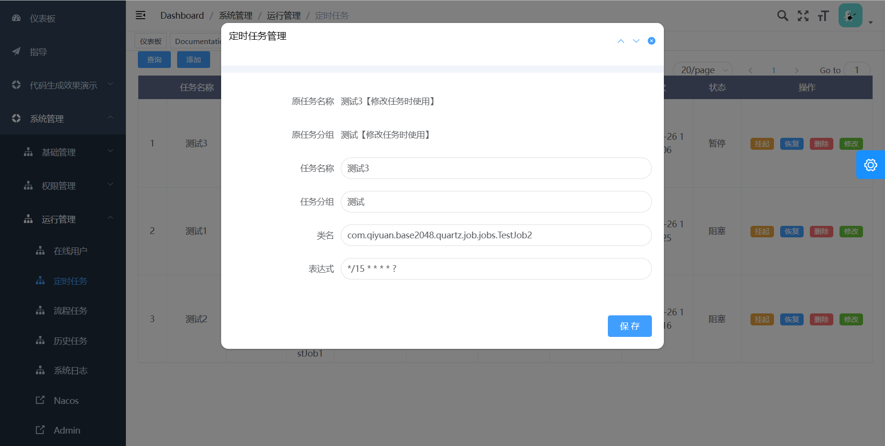Toggle fullscreen with the expand icon
Screen dimensions: 885x446
pos(803,15)
